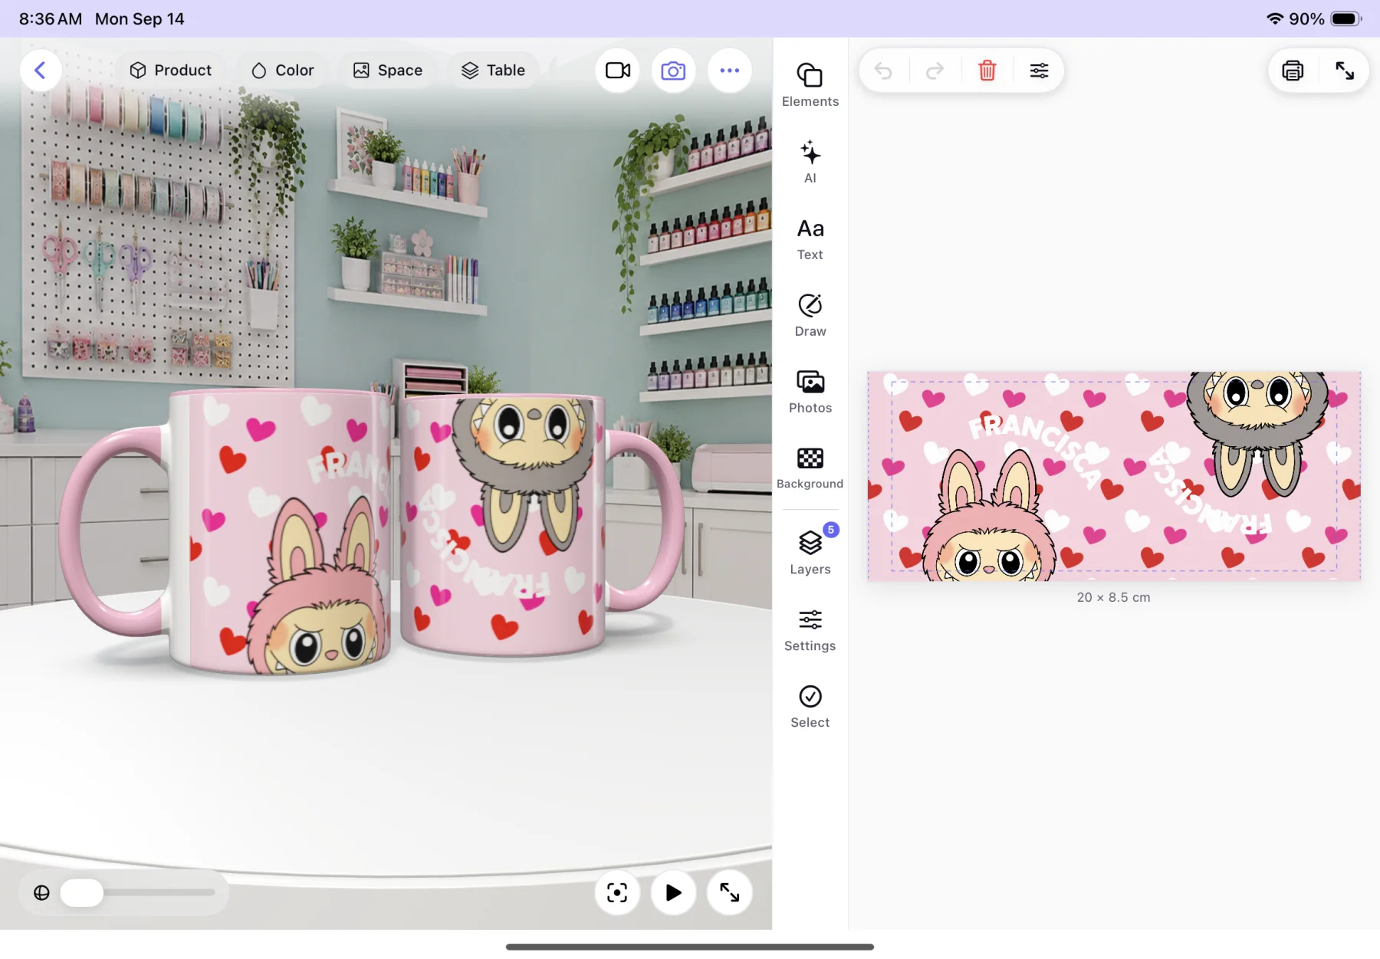Open the Product options
Screen dimensions: 1380x959
(170, 71)
